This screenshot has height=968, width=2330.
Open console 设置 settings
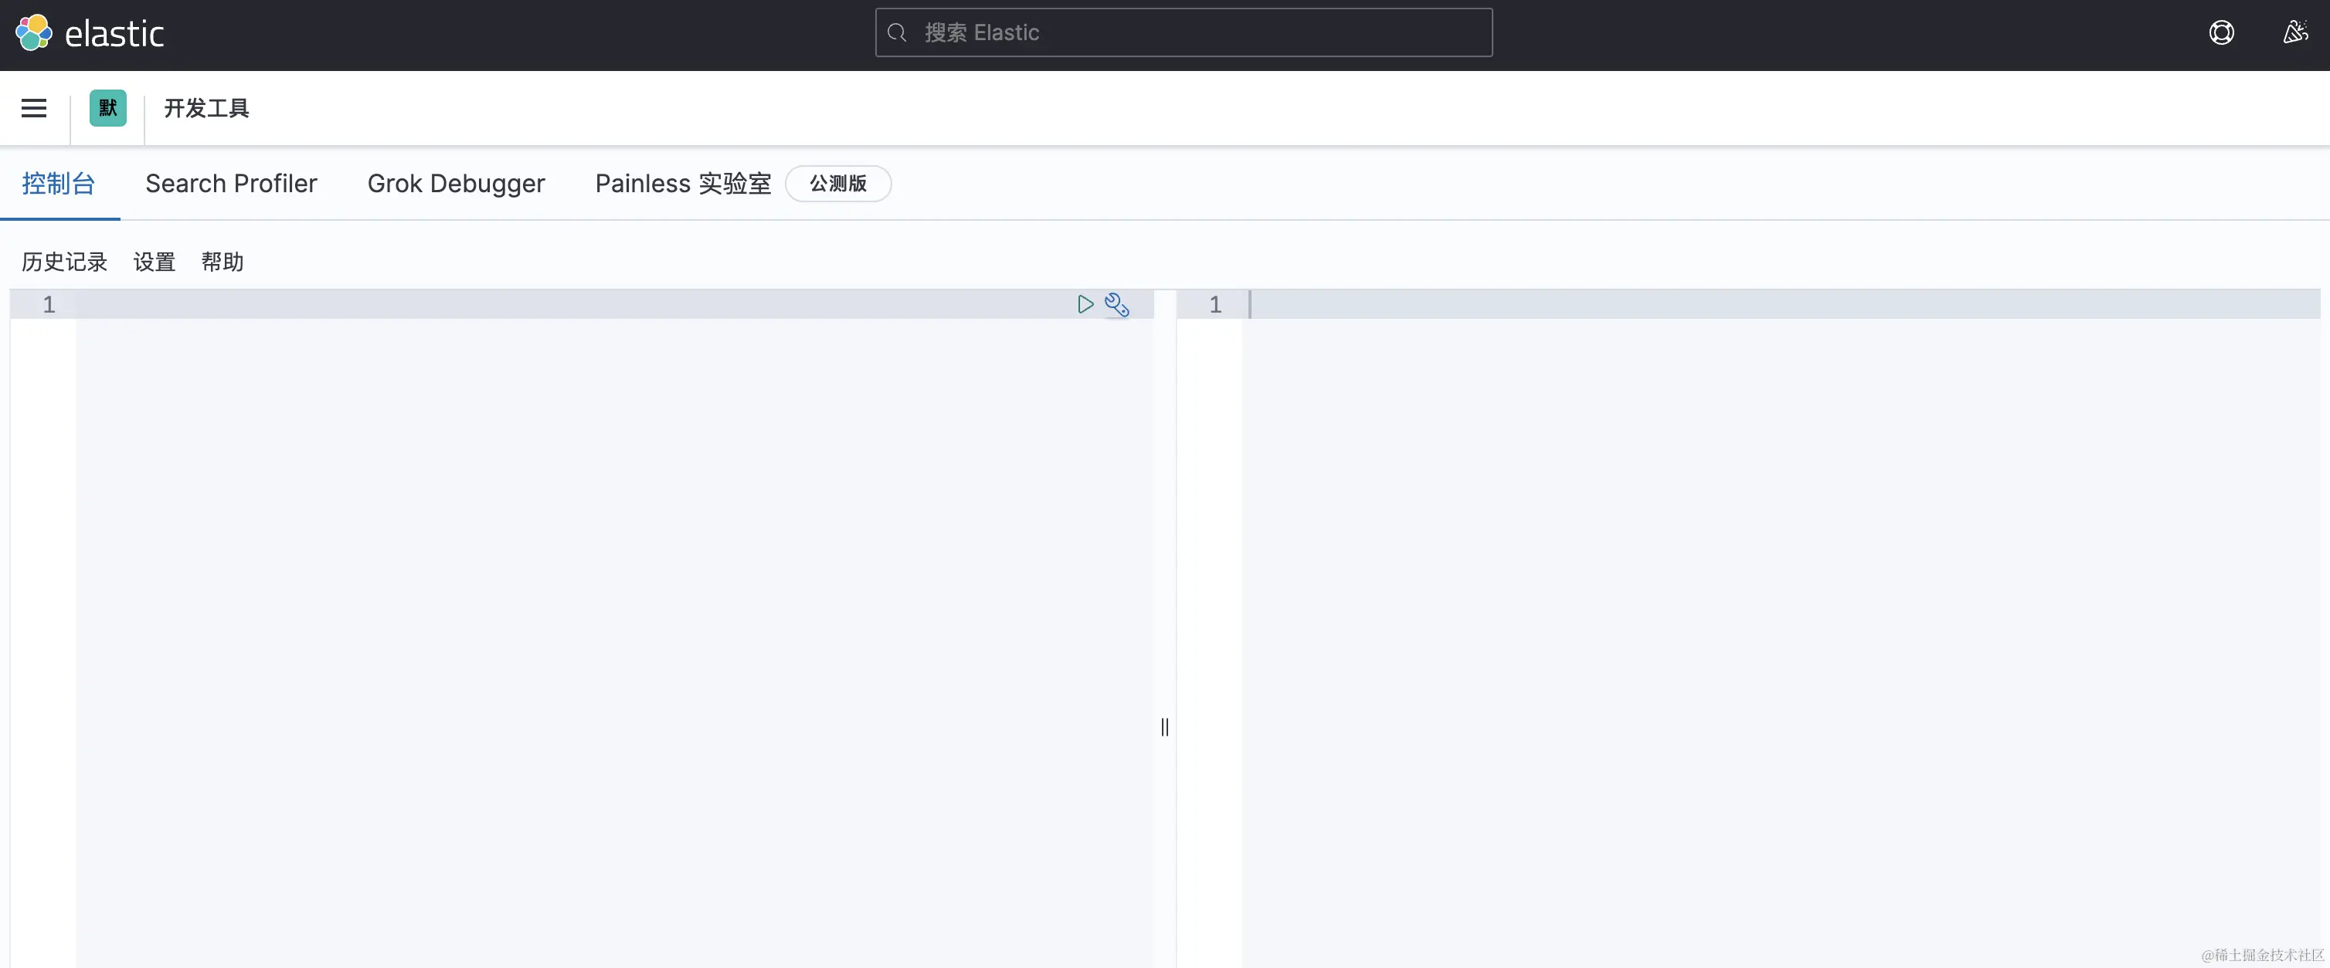point(154,262)
